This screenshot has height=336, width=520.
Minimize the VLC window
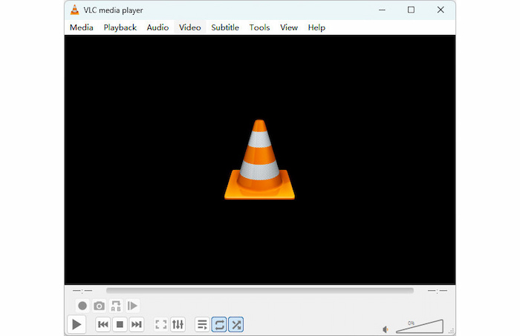click(x=382, y=10)
